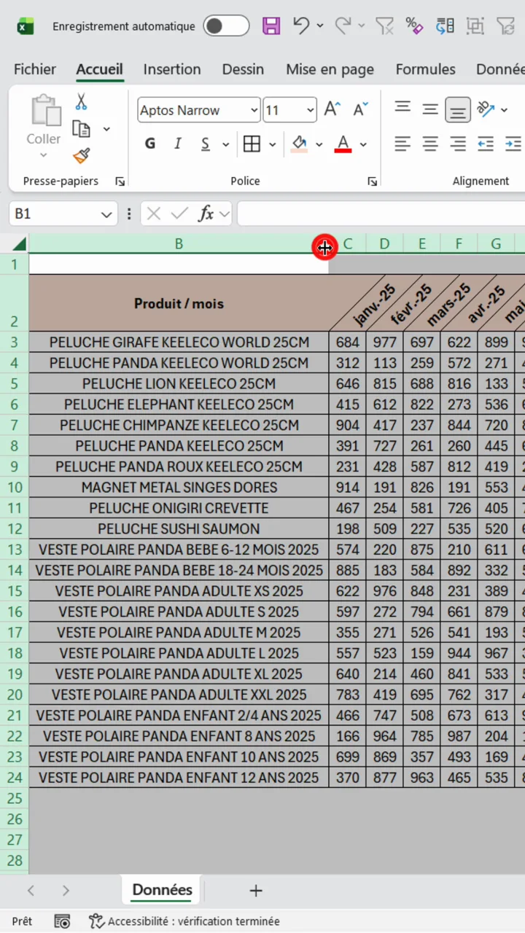Click the formula bar confirm checkmark icon
Viewport: 525px width, 933px height.
(x=179, y=214)
